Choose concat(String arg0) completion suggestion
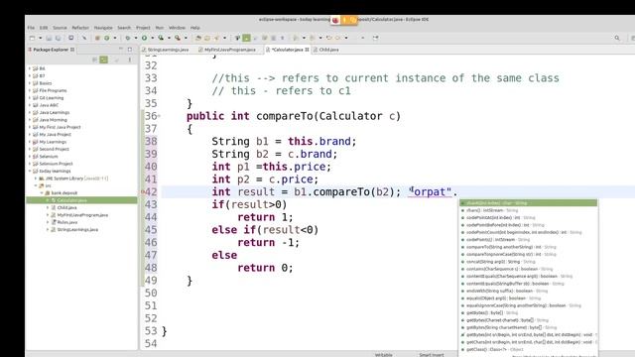This screenshot has width=635, height=357. click(x=528, y=262)
